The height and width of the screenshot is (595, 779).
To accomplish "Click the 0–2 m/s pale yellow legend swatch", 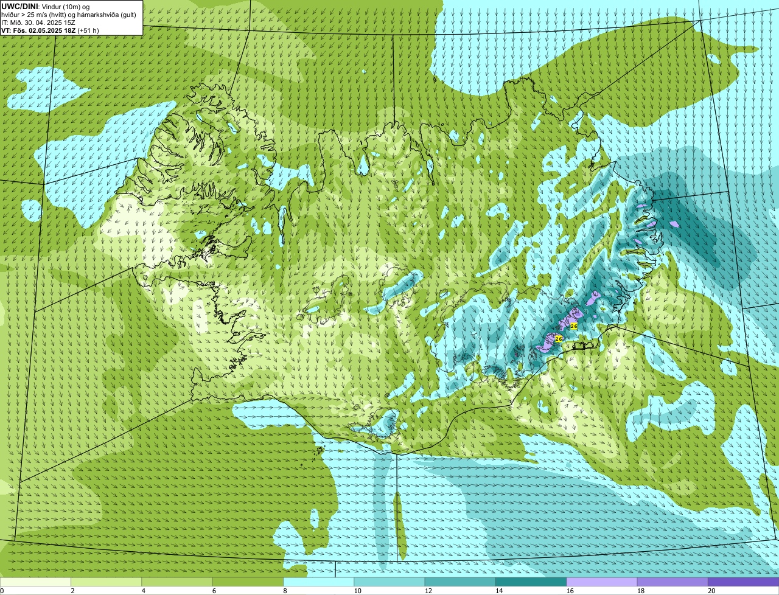I will coord(35,582).
